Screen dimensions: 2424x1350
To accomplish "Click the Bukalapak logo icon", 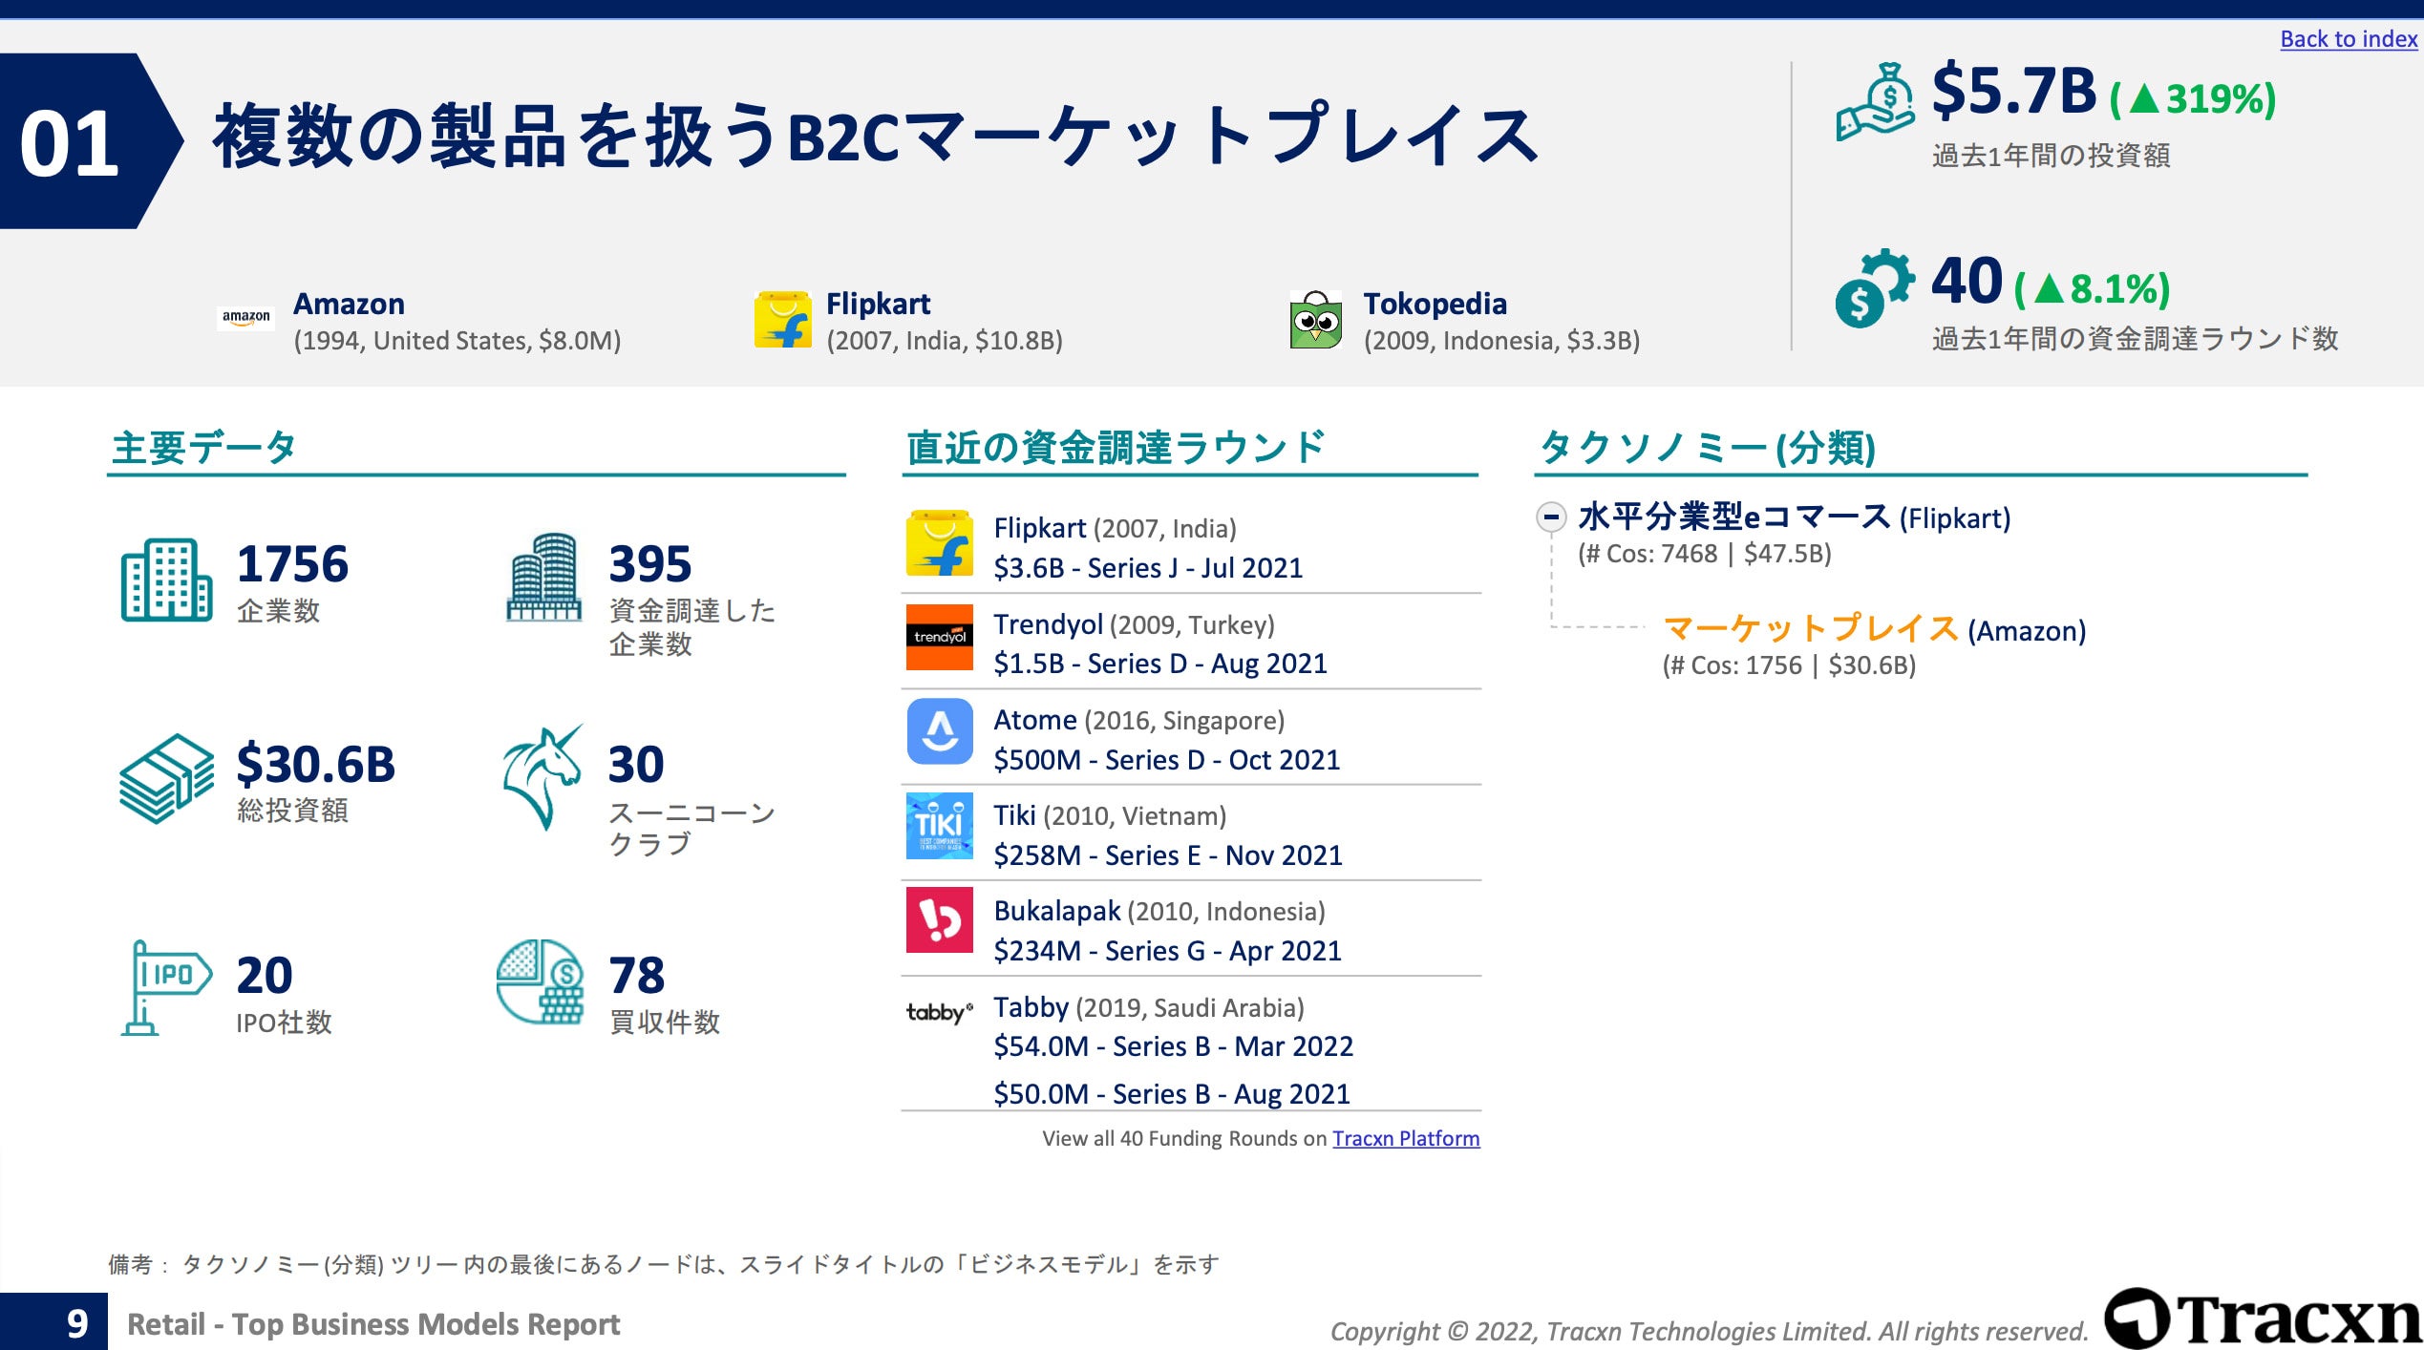I will pyautogui.click(x=939, y=920).
